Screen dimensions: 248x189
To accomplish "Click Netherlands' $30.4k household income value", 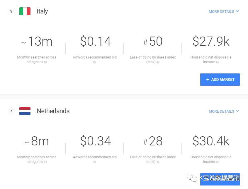I will pyautogui.click(x=211, y=142).
